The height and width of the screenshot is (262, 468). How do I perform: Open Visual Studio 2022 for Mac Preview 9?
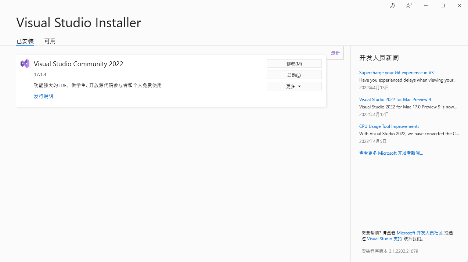pyautogui.click(x=395, y=100)
